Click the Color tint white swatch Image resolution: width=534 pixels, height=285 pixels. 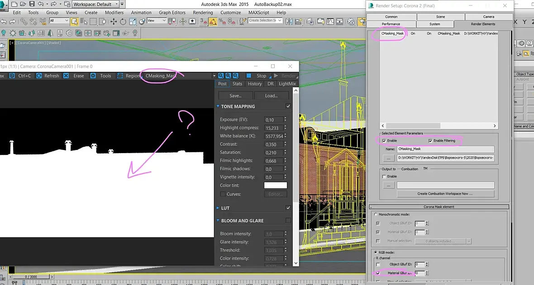pyautogui.click(x=276, y=185)
